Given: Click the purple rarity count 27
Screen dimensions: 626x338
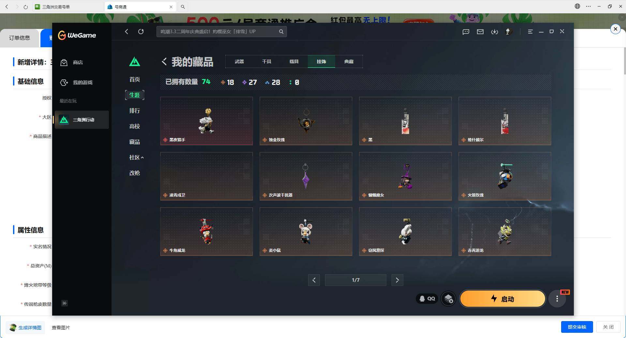Looking at the screenshot, I should click(x=249, y=82).
